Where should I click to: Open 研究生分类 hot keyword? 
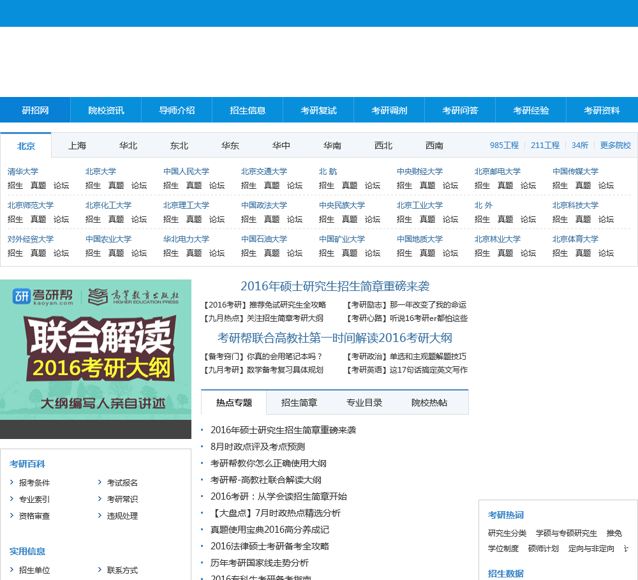[507, 533]
